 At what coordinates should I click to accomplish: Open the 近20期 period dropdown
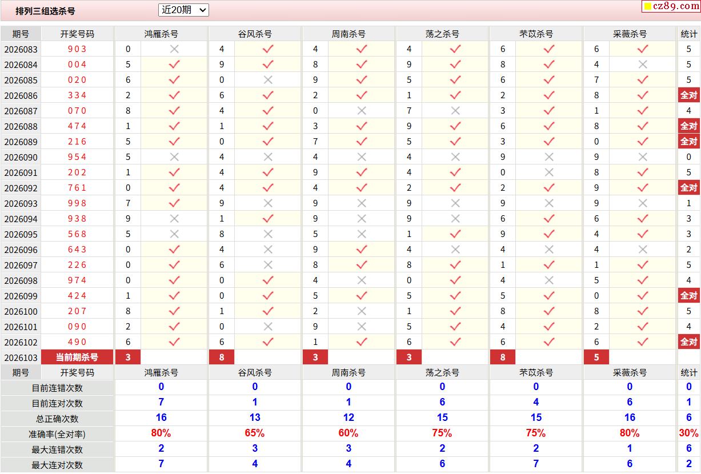tap(183, 10)
